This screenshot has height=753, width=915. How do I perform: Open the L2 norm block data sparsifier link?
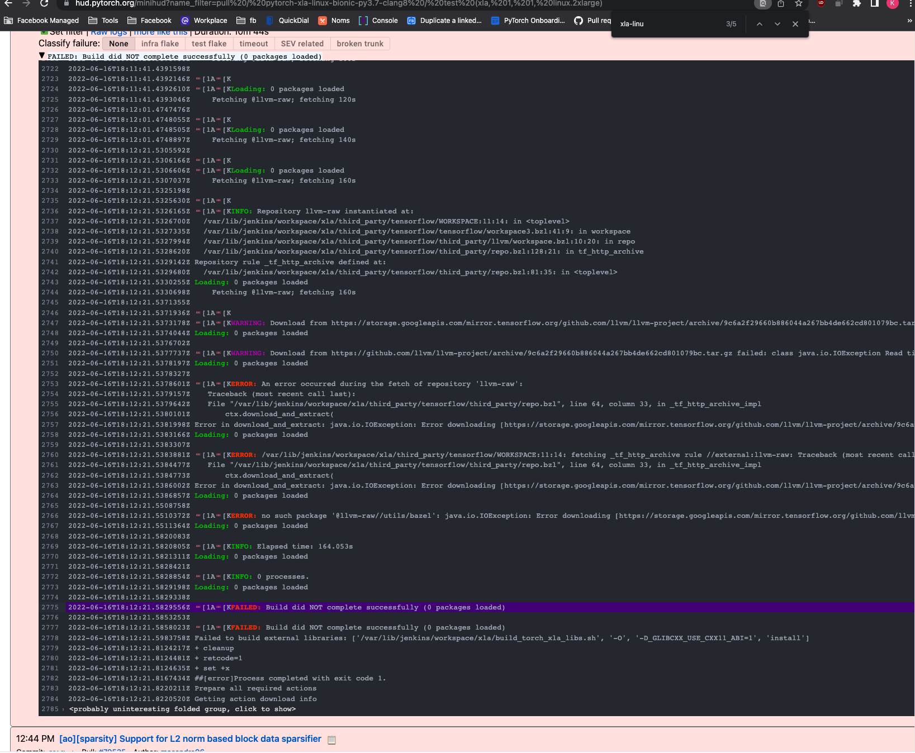point(190,738)
